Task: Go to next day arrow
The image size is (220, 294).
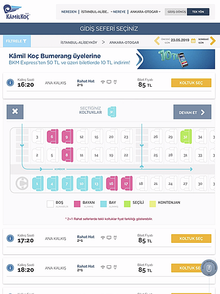Action: pos(213,41)
